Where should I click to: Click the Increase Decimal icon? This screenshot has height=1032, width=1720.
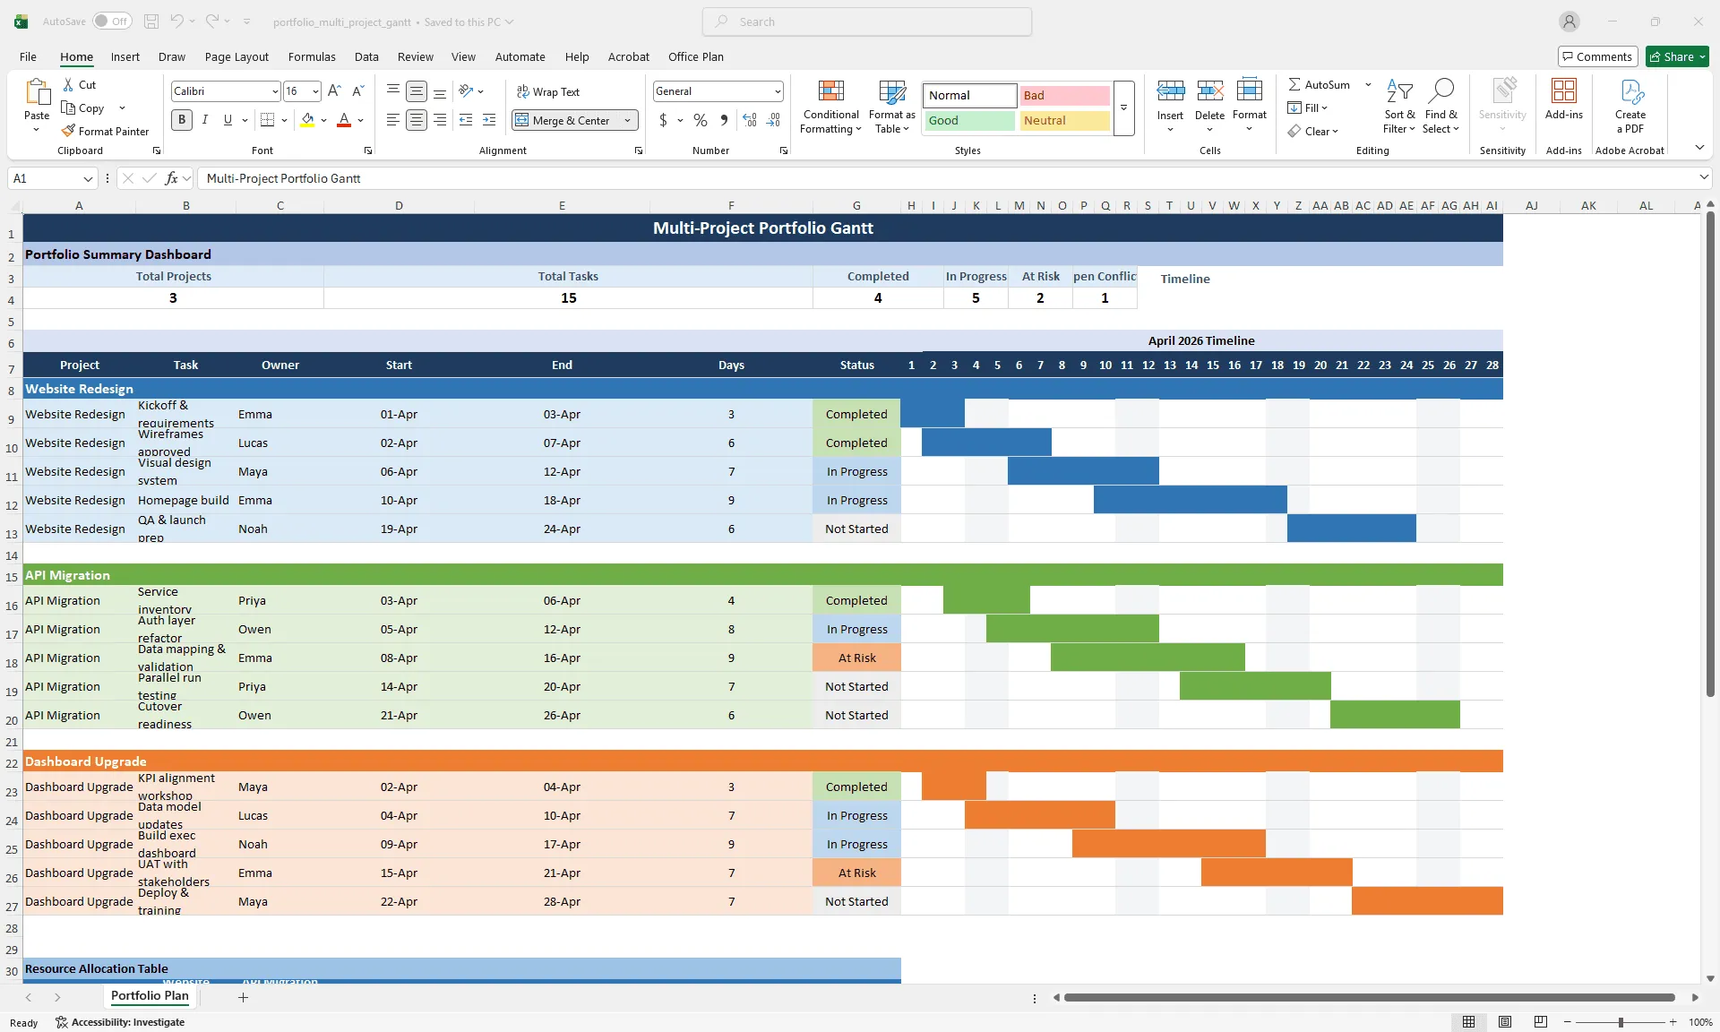click(749, 120)
